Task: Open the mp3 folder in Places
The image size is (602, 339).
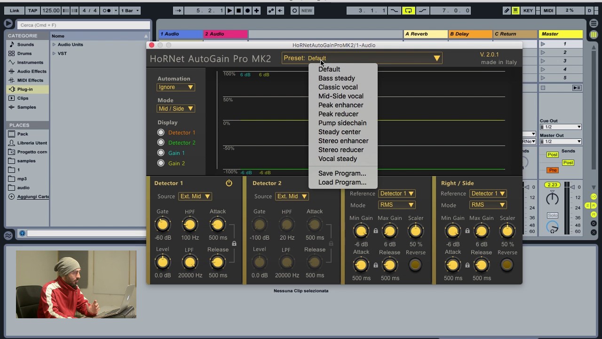Action: [22, 178]
